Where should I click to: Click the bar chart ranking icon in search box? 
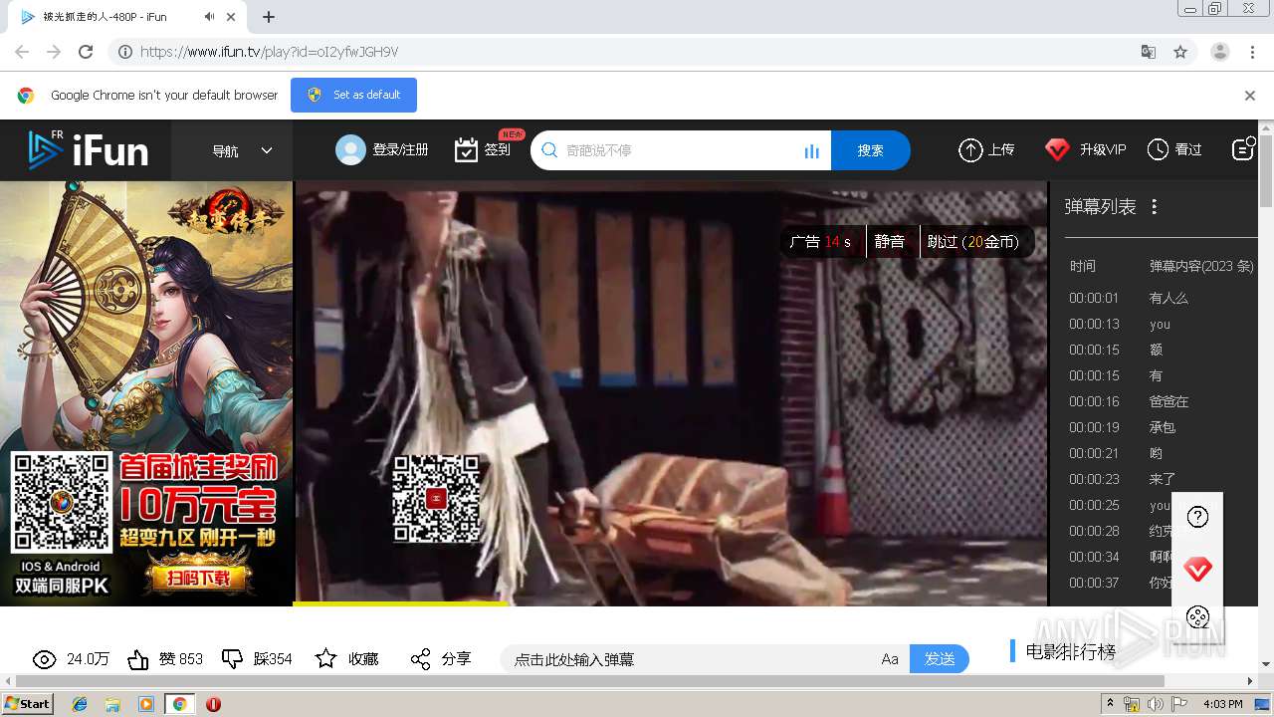[x=811, y=151]
